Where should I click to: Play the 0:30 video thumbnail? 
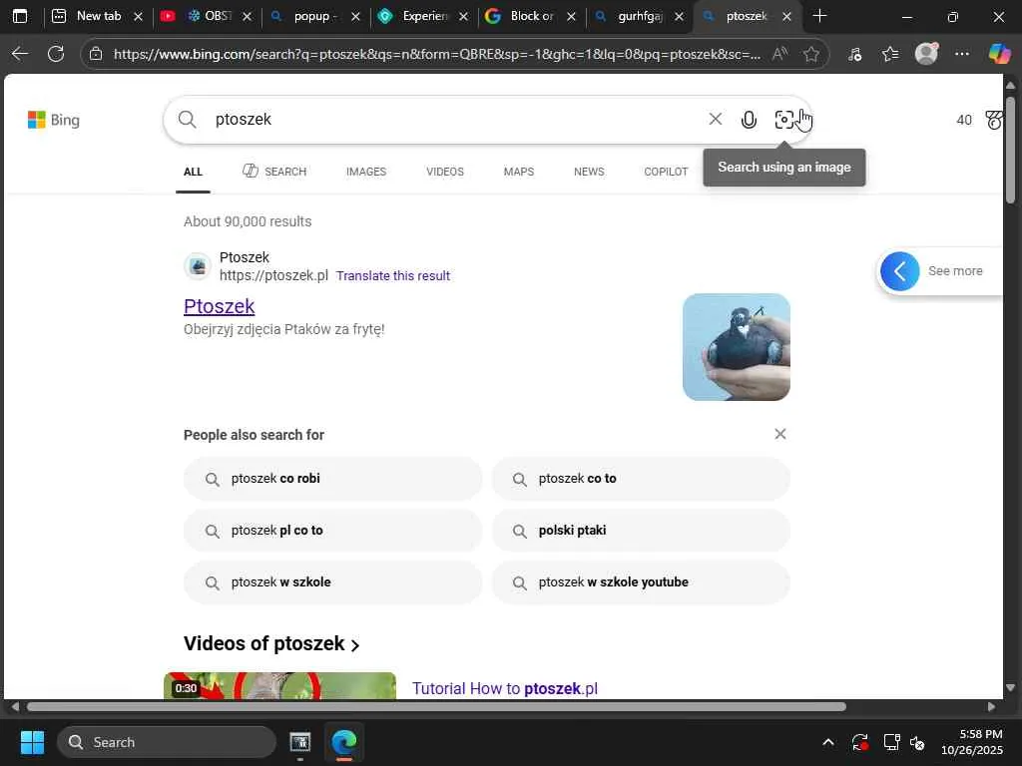pos(279,686)
